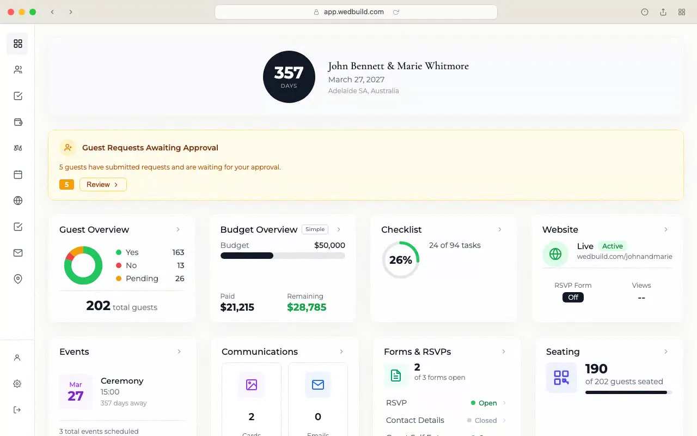
Task: Open the guests people icon in sidebar
Action: [18, 70]
